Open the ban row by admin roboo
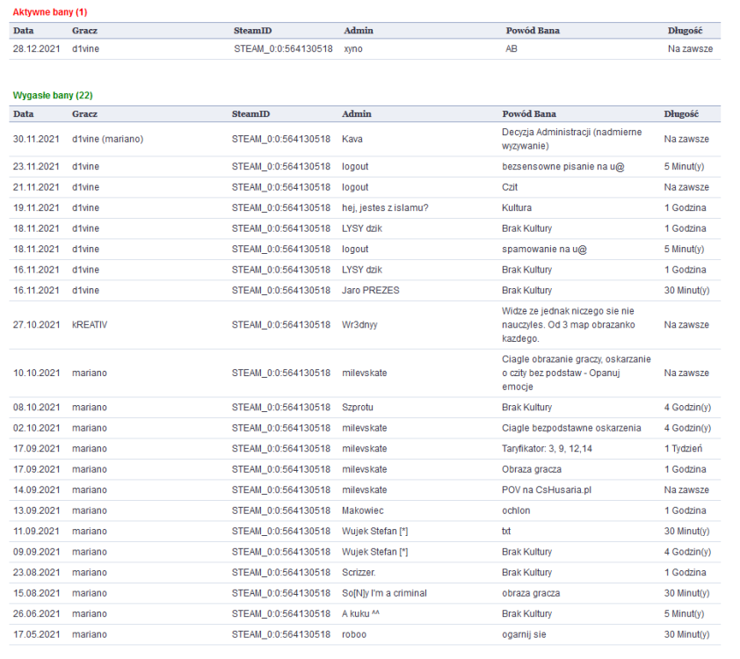This screenshot has width=740, height=659. tap(355, 634)
